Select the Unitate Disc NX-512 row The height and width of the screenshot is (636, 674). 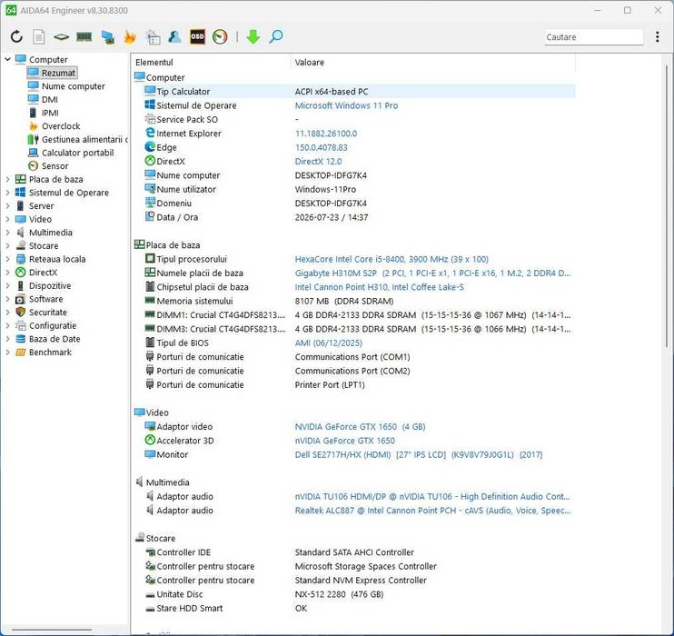(354, 594)
